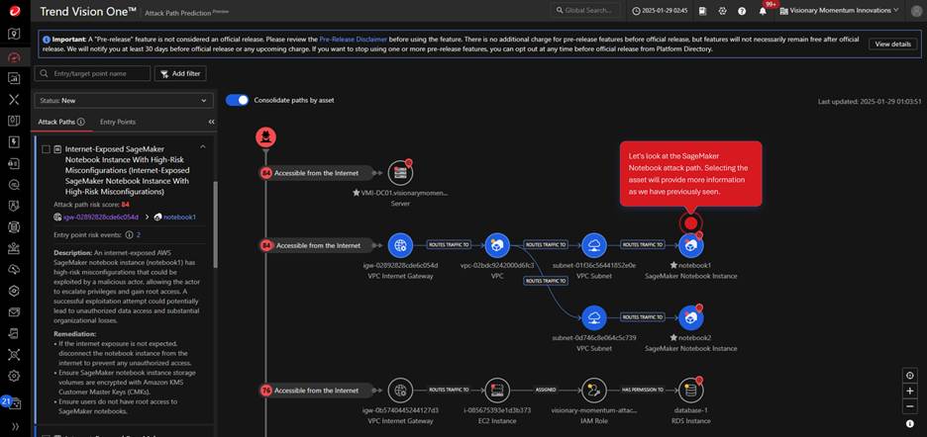Recenter the graph with the target button

pos(910,375)
